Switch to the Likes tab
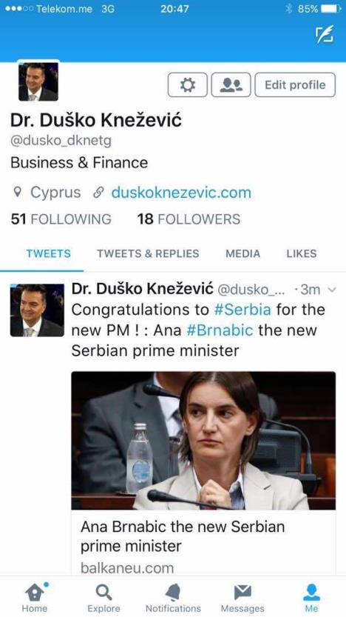This screenshot has width=346, height=617. pyautogui.click(x=301, y=254)
